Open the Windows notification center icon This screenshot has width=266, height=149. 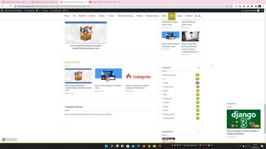click(x=262, y=146)
